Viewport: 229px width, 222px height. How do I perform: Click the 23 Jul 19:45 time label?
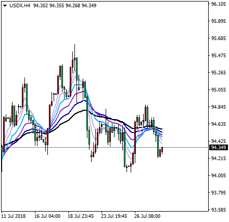point(114,216)
